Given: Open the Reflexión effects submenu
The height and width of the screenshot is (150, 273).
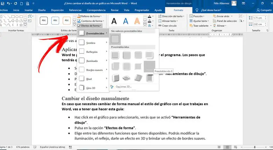Looking at the screenshot, I should tap(93, 52).
